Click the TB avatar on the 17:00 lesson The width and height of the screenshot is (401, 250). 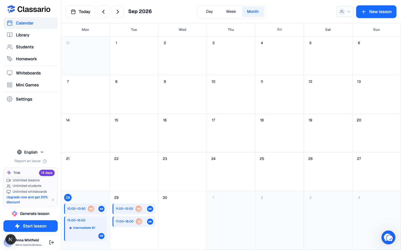tap(139, 222)
